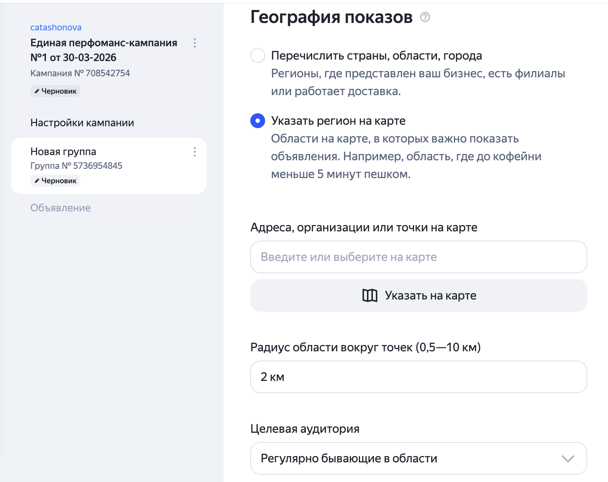
Task: Go to the Настройки кампании section
Action: pos(82,123)
